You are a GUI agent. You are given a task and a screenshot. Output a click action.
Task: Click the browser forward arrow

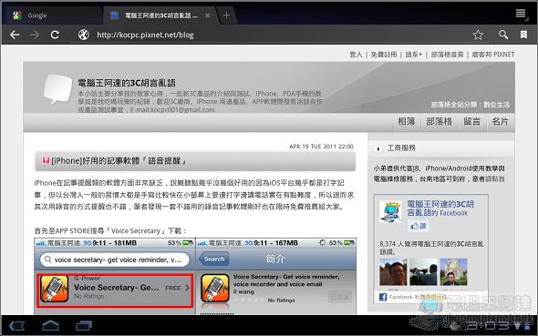(35, 35)
